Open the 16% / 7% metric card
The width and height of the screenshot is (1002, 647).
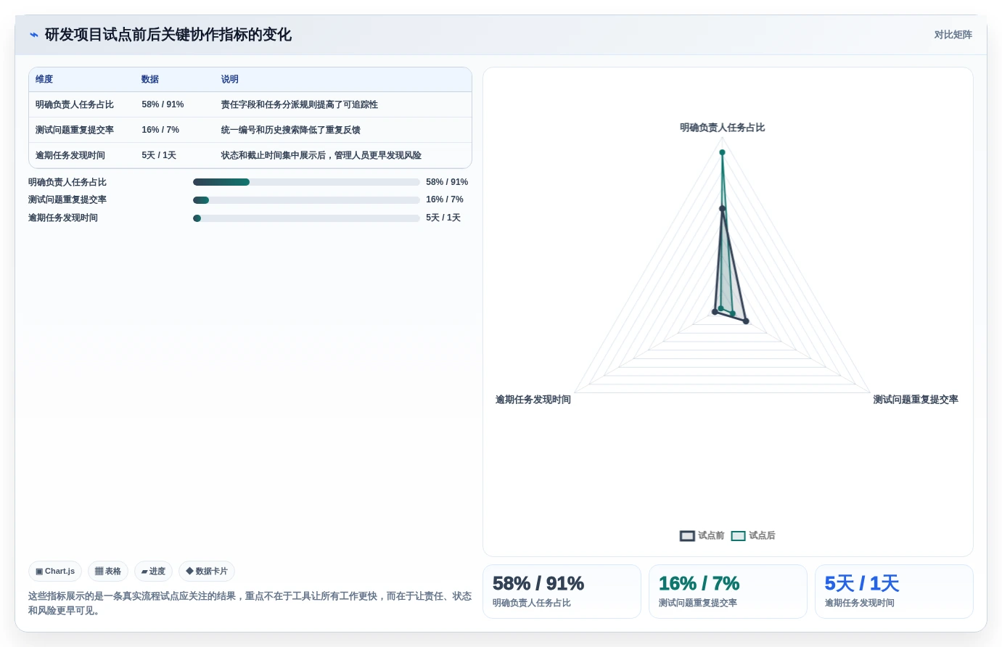pos(728,591)
